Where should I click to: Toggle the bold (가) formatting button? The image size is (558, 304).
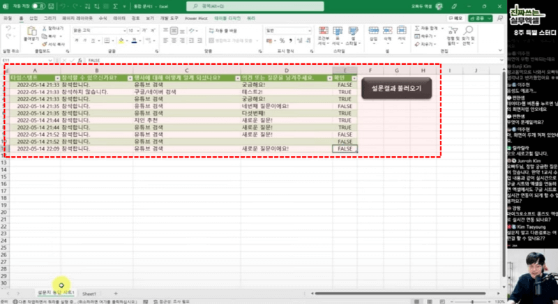click(77, 41)
